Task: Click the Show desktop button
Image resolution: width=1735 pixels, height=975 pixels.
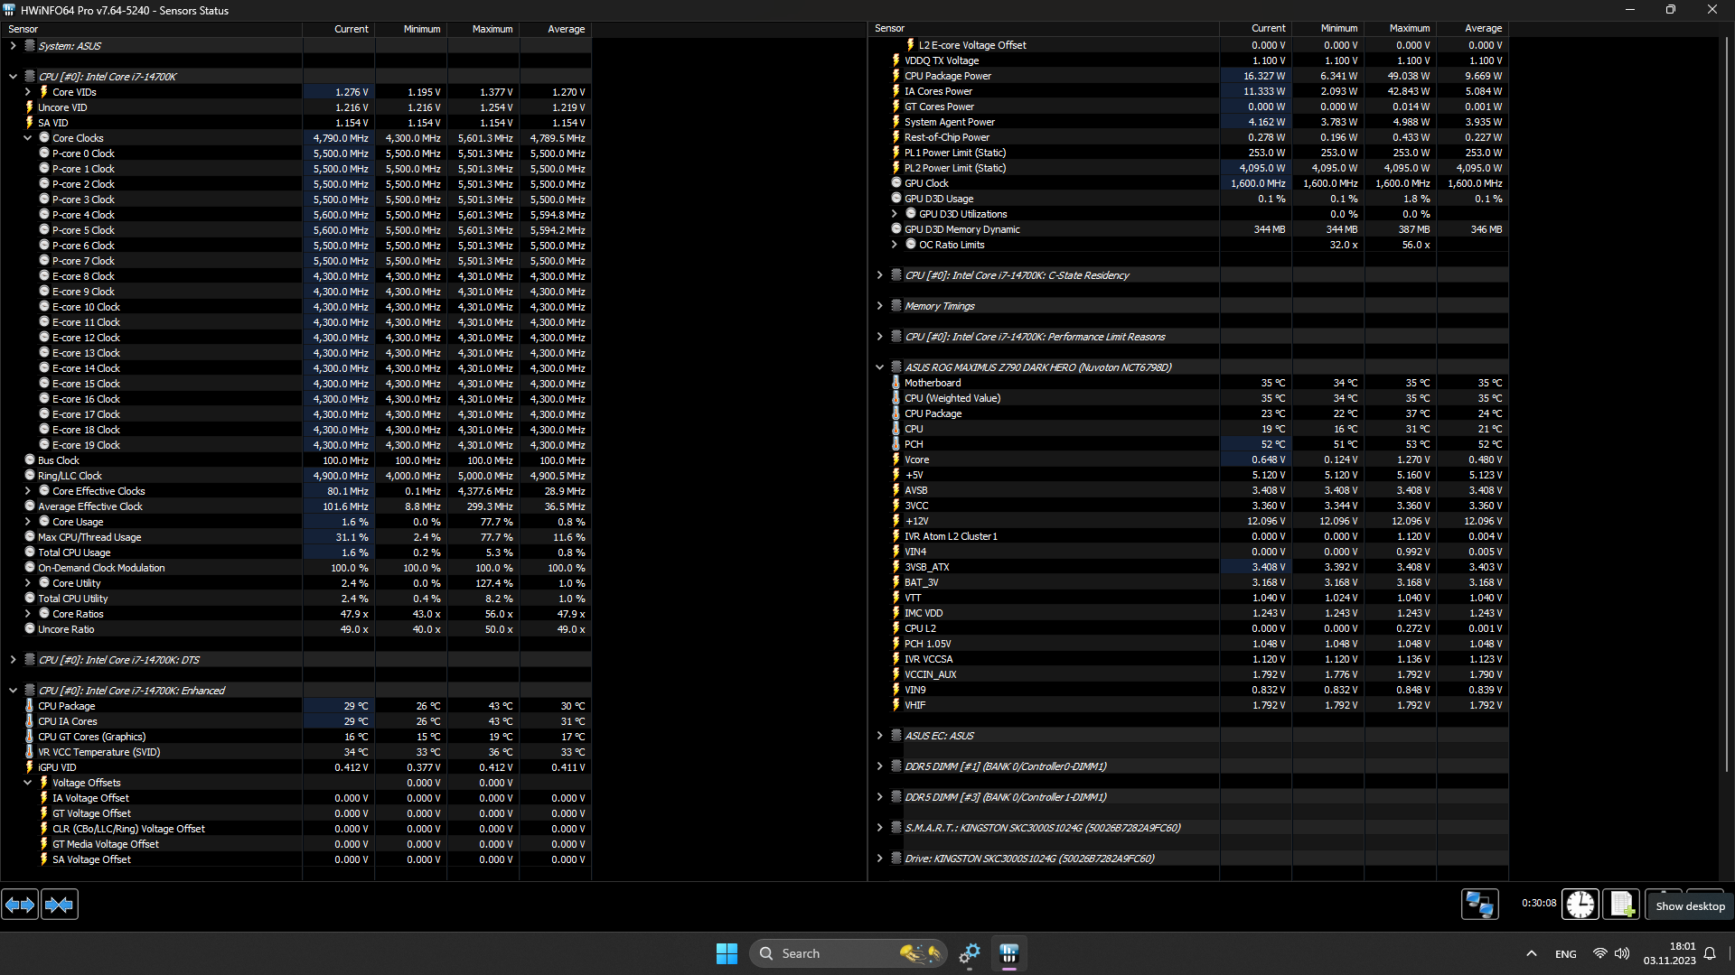Action: click(1690, 906)
